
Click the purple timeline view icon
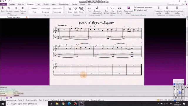pos(7,98)
